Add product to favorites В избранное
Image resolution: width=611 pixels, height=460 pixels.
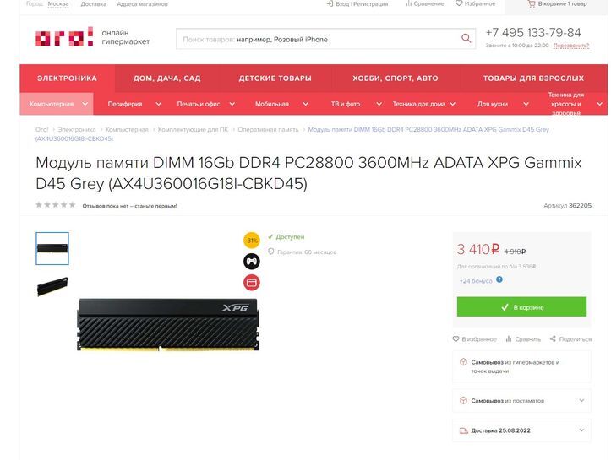tap(474, 339)
